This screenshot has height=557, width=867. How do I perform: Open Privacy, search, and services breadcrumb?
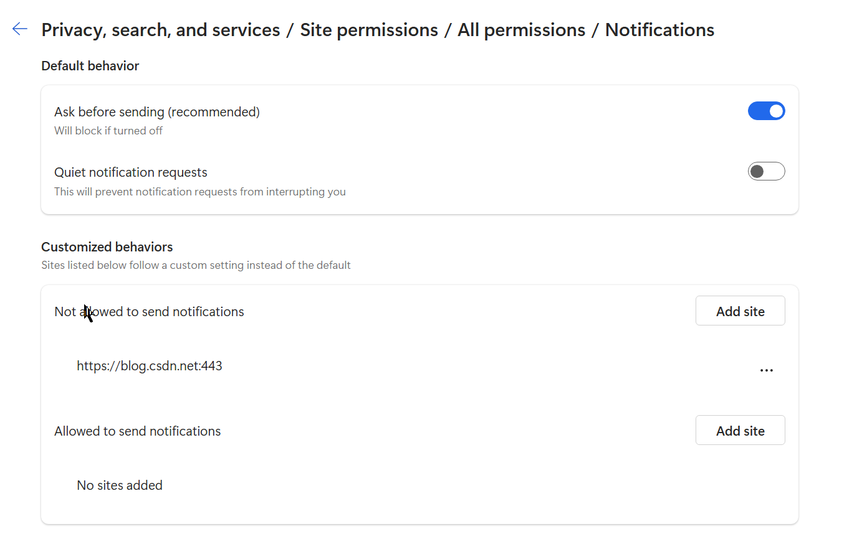coord(161,30)
